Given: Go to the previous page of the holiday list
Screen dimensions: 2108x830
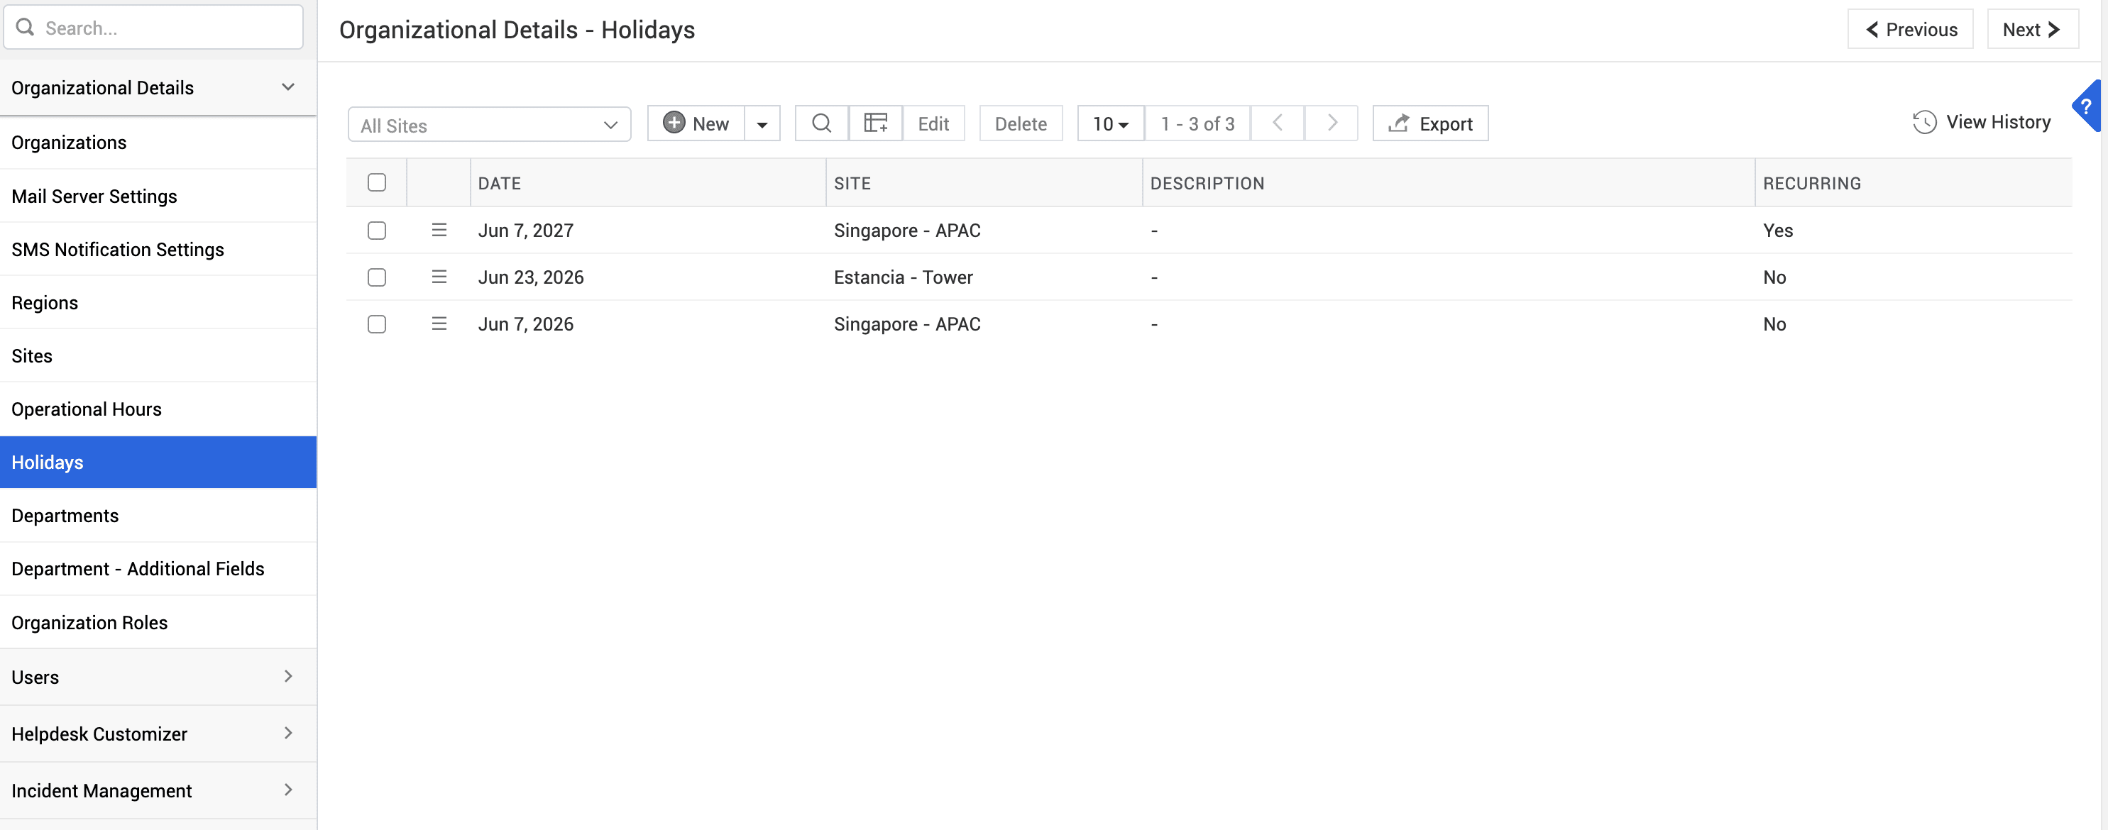Looking at the screenshot, I should pos(1278,123).
